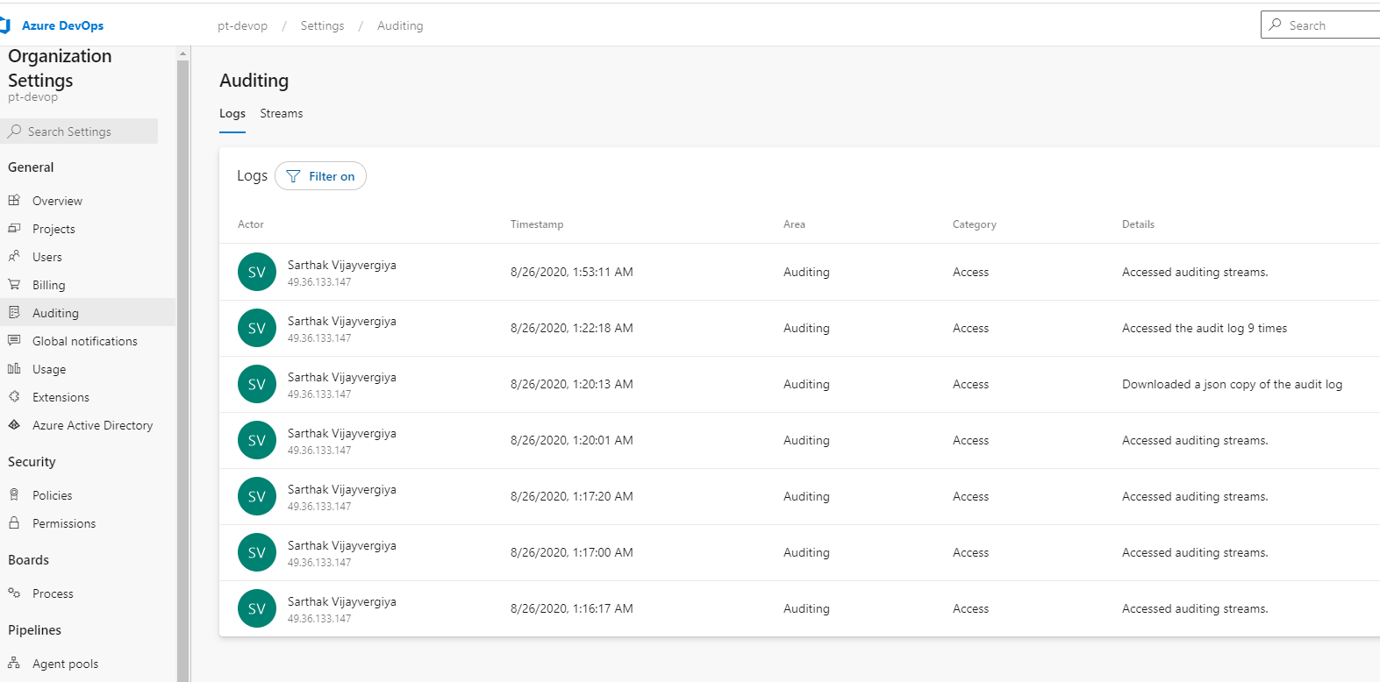Select the Logs tab
Viewport: 1380px width, 682px height.
pyautogui.click(x=232, y=114)
